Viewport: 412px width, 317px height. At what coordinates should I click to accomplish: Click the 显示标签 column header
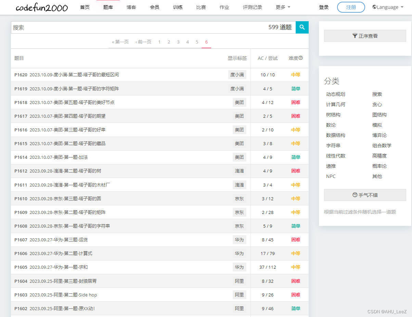tap(237, 58)
